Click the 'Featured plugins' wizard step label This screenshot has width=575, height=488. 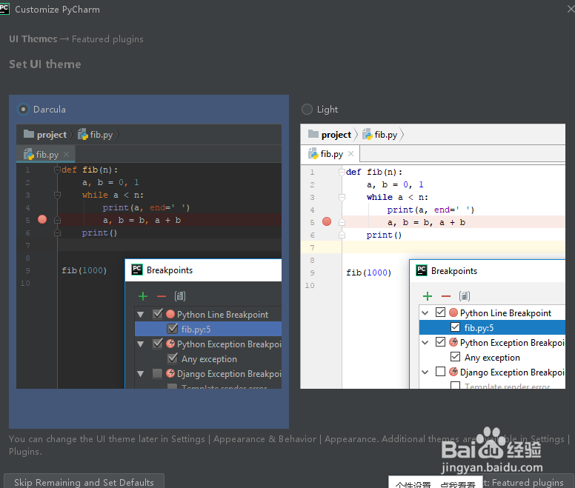[x=107, y=39]
